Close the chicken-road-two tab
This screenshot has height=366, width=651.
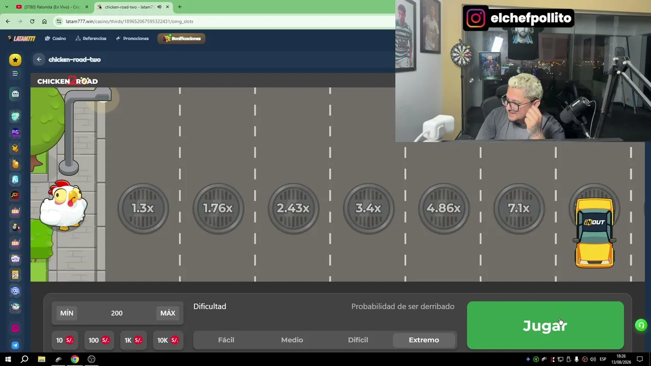[167, 7]
